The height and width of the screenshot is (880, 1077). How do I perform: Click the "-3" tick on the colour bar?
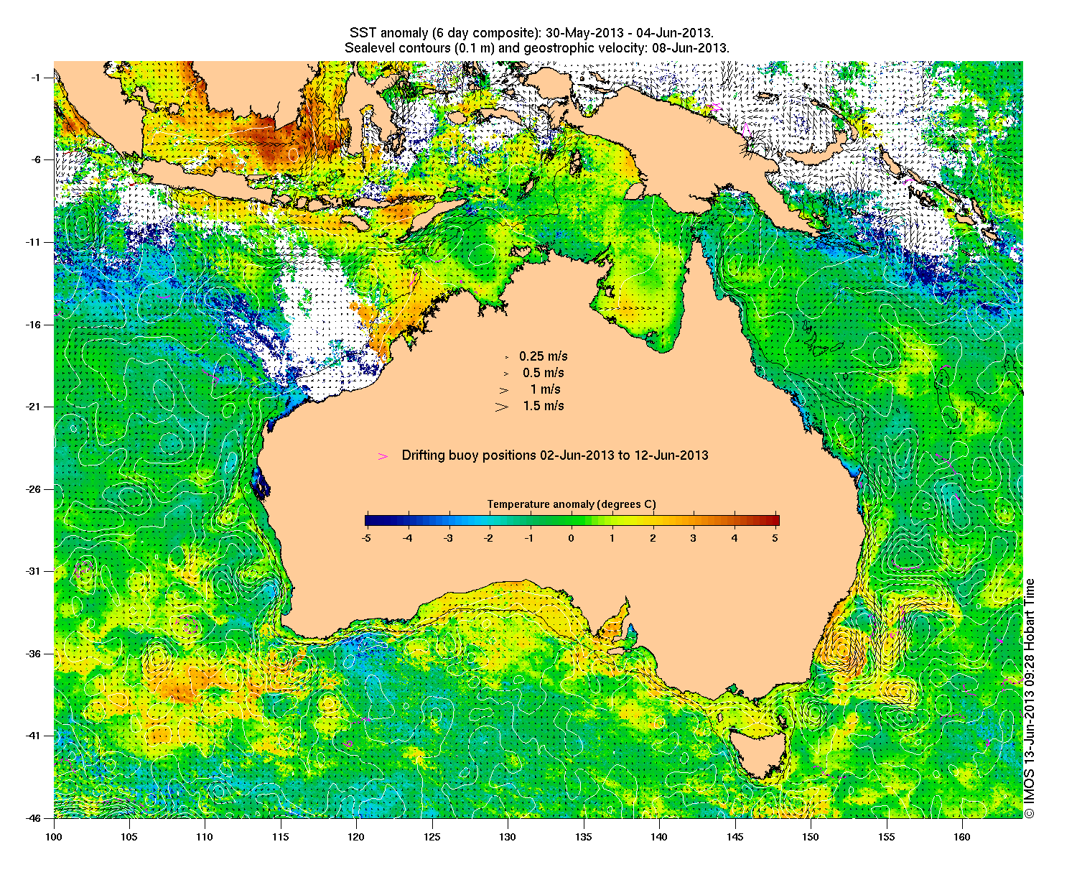(x=448, y=537)
